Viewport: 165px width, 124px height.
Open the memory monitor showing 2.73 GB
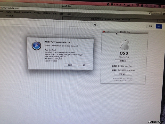(x=116, y=5)
